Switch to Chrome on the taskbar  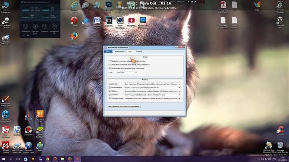point(47,159)
